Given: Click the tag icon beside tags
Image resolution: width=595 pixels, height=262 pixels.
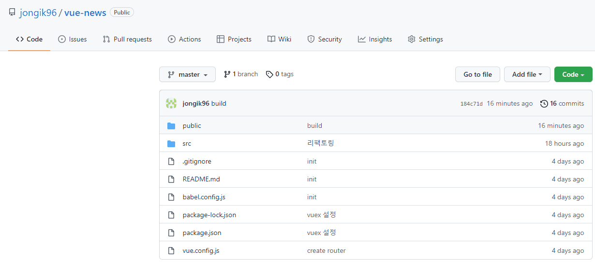Looking at the screenshot, I should (269, 74).
